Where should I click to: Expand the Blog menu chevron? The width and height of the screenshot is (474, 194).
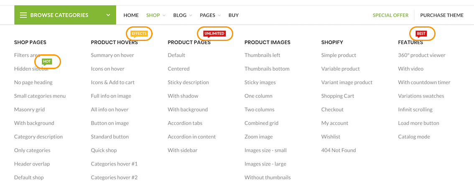point(191,15)
